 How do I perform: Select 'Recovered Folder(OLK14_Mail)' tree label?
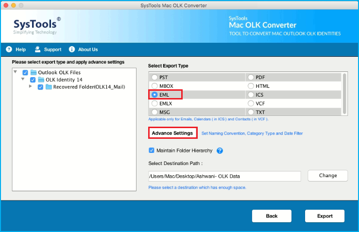pos(89,87)
